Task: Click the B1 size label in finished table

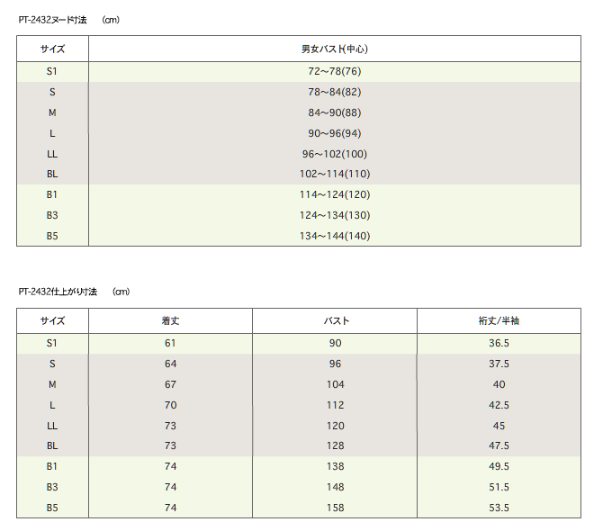Action: point(52,466)
